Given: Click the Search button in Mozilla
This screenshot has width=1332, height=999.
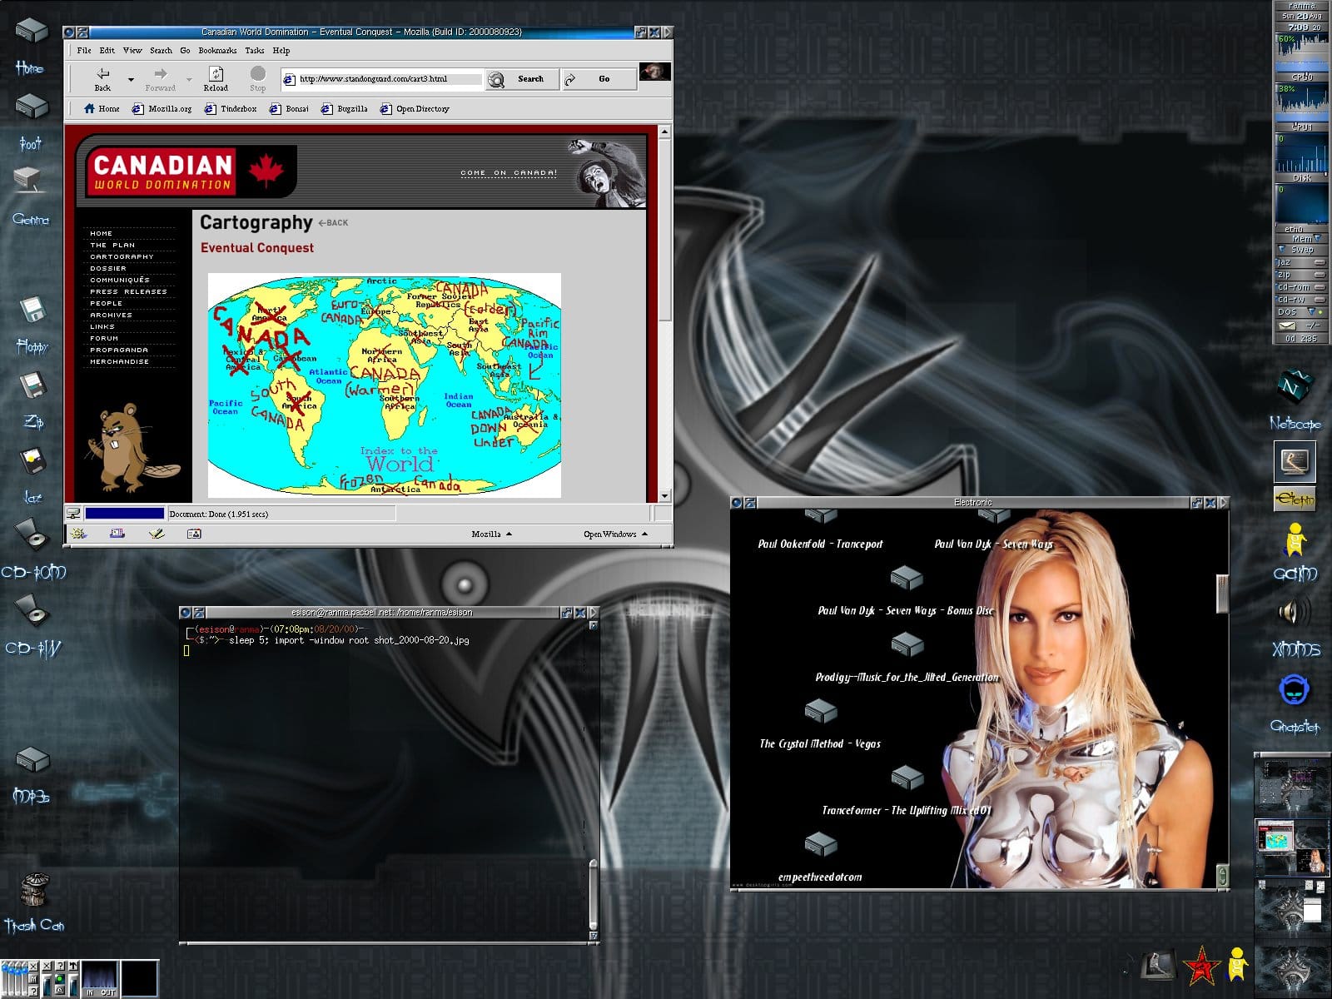Looking at the screenshot, I should point(522,80).
